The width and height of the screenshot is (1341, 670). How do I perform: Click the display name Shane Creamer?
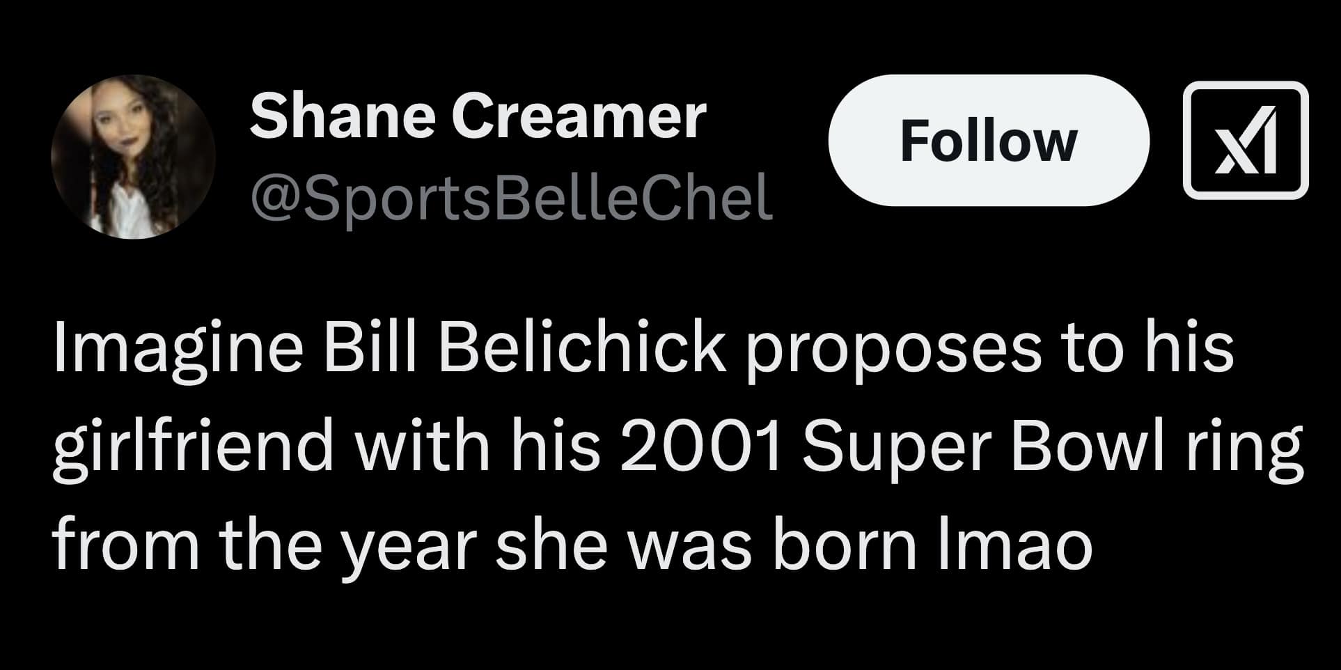tap(478, 116)
